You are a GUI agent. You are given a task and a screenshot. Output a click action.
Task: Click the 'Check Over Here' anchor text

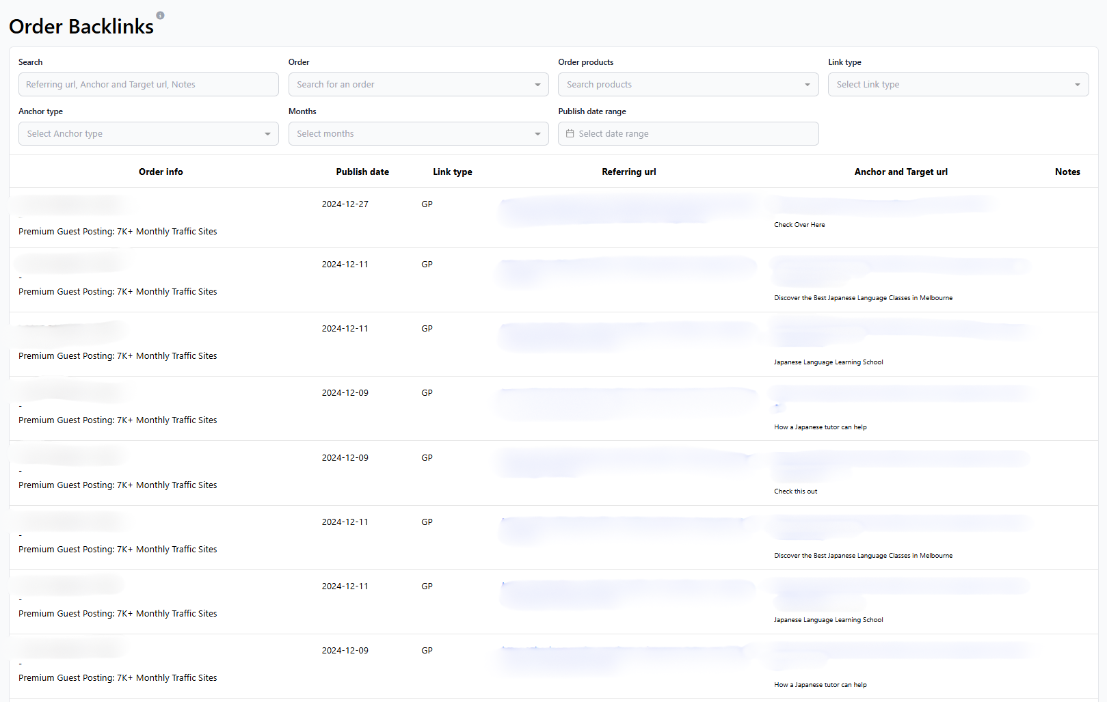[x=799, y=225]
